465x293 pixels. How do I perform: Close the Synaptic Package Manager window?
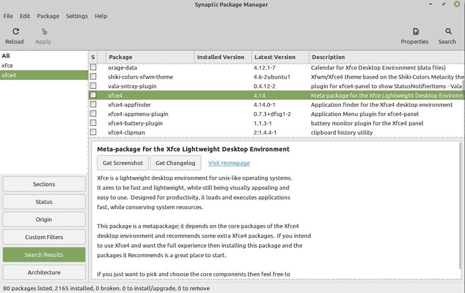click(457, 4)
